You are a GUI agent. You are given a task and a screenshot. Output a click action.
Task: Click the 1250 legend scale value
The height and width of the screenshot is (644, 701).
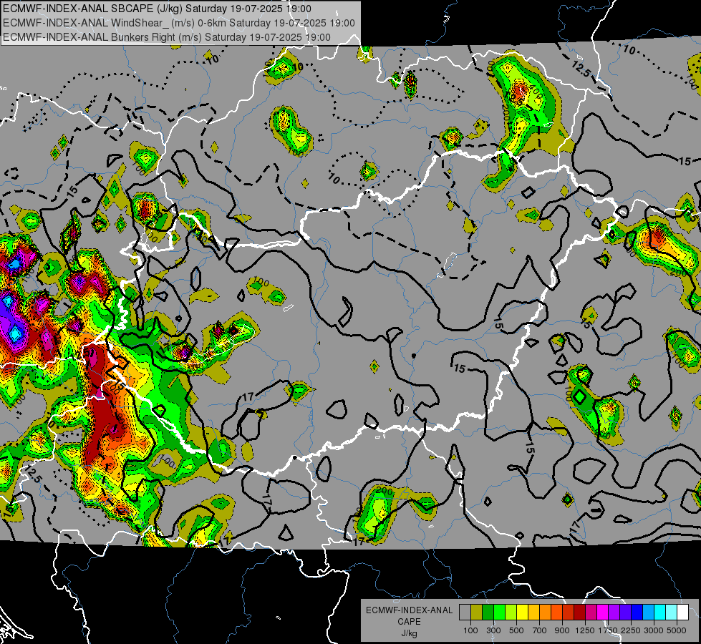click(x=585, y=630)
